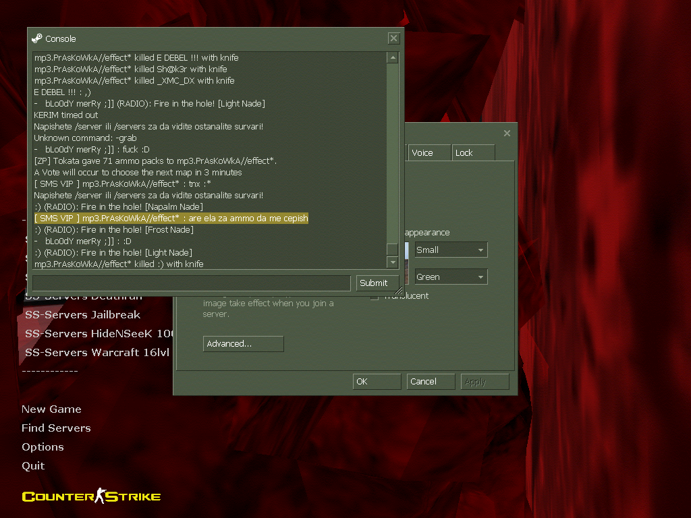The image size is (691, 518).
Task: Close the Console window
Action: 393,38
